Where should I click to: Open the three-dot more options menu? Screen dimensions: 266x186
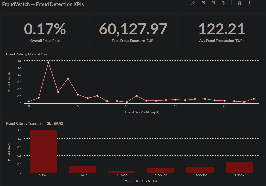[260, 3]
